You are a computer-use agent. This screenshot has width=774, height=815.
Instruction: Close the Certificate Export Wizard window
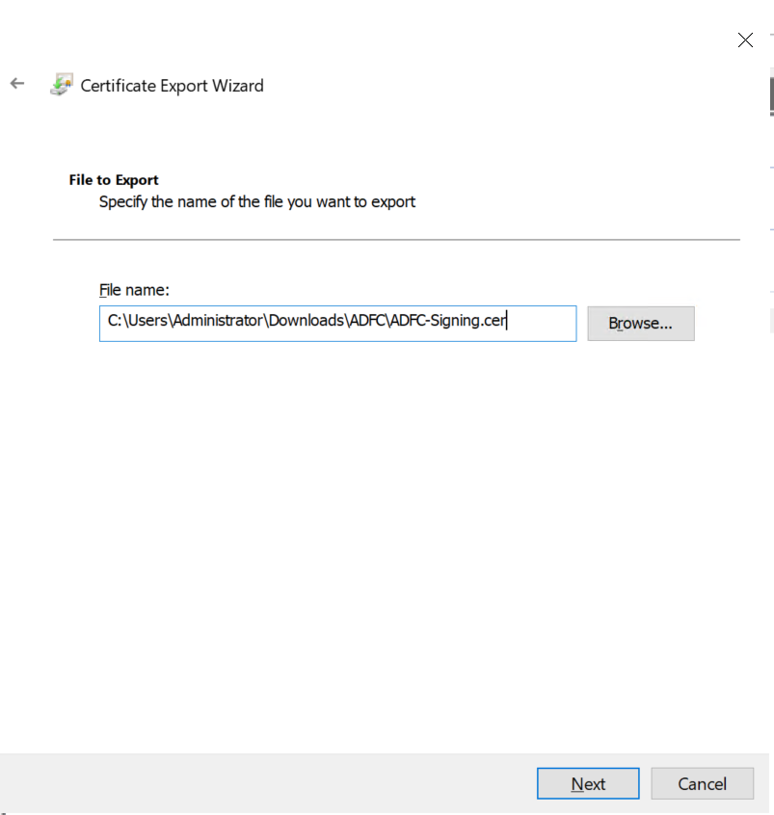pos(744,39)
